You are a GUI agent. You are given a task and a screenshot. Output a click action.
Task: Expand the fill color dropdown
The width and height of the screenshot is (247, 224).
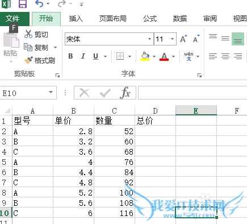point(154,56)
